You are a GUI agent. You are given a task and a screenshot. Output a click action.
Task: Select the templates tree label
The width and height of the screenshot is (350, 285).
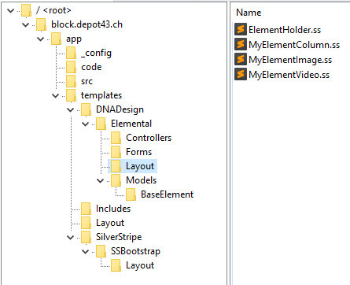101,95
